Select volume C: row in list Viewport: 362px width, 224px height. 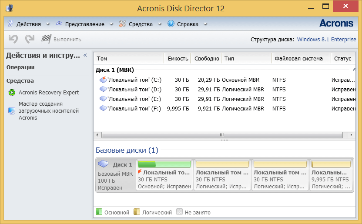[134, 80]
